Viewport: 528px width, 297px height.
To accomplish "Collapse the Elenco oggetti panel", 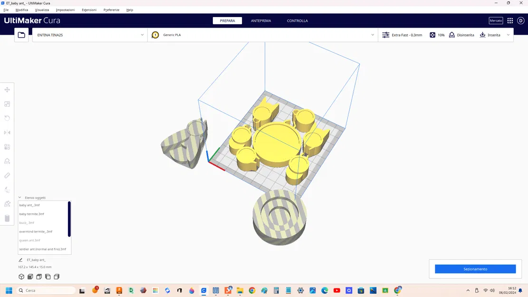I will (19, 197).
